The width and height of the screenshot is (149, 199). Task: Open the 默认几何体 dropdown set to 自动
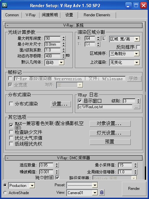click(55, 63)
